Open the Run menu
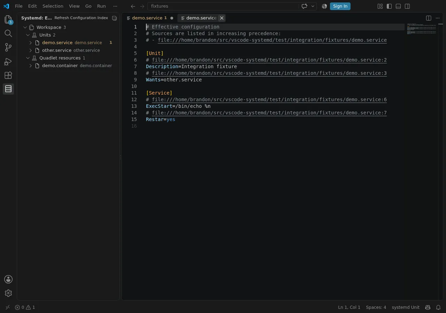 point(101,6)
